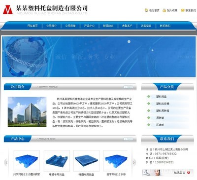Open the 川字网格1210 pallet thumbnail

click(x=27, y=161)
